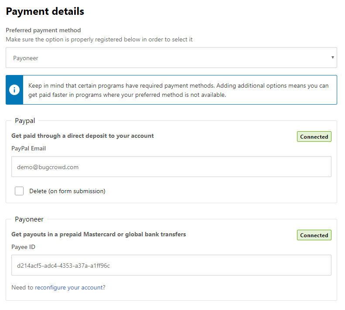This screenshot has width=345, height=310.
Task: Click the 'Delete (on form submission)' label text
Action: (x=67, y=191)
